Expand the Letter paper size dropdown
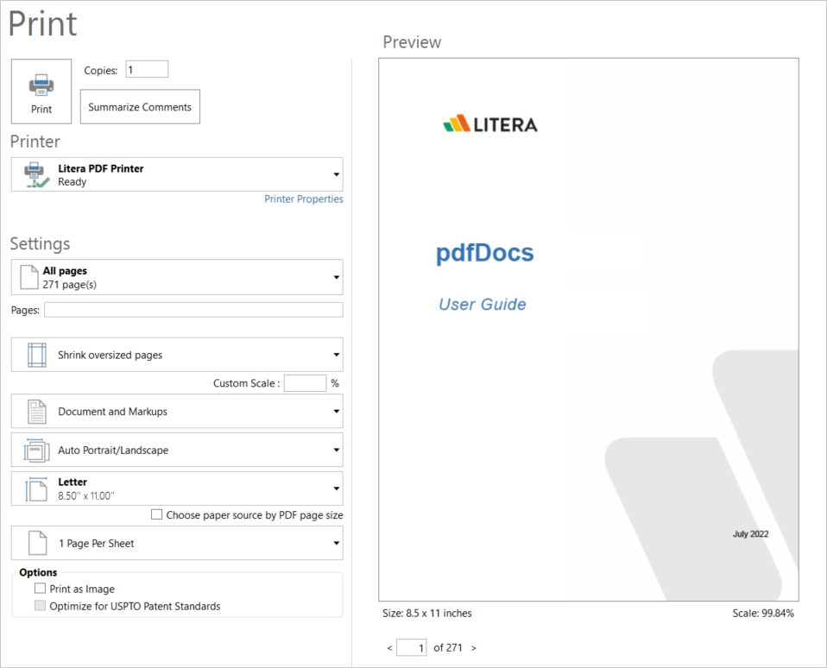The height and width of the screenshot is (668, 827). pos(177,488)
